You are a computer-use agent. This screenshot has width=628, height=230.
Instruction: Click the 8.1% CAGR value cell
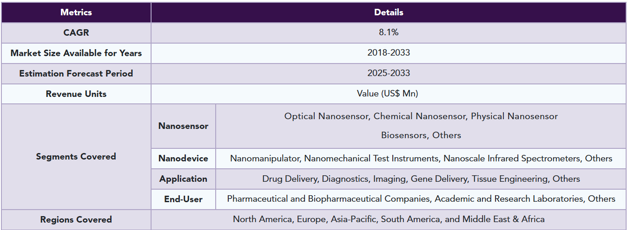coord(389,33)
